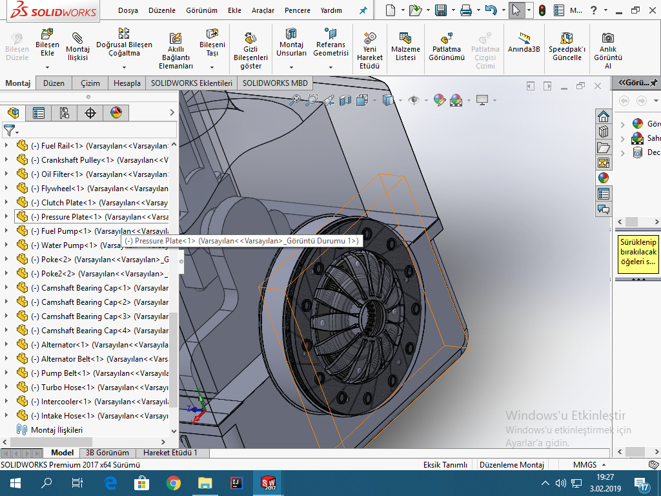Open Windows Start menu

(15, 483)
